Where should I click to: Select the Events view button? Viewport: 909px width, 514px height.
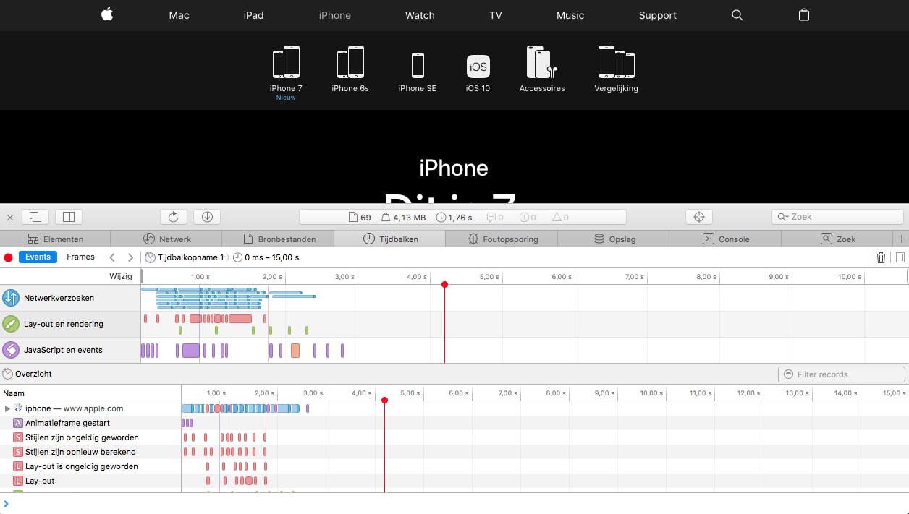38,257
